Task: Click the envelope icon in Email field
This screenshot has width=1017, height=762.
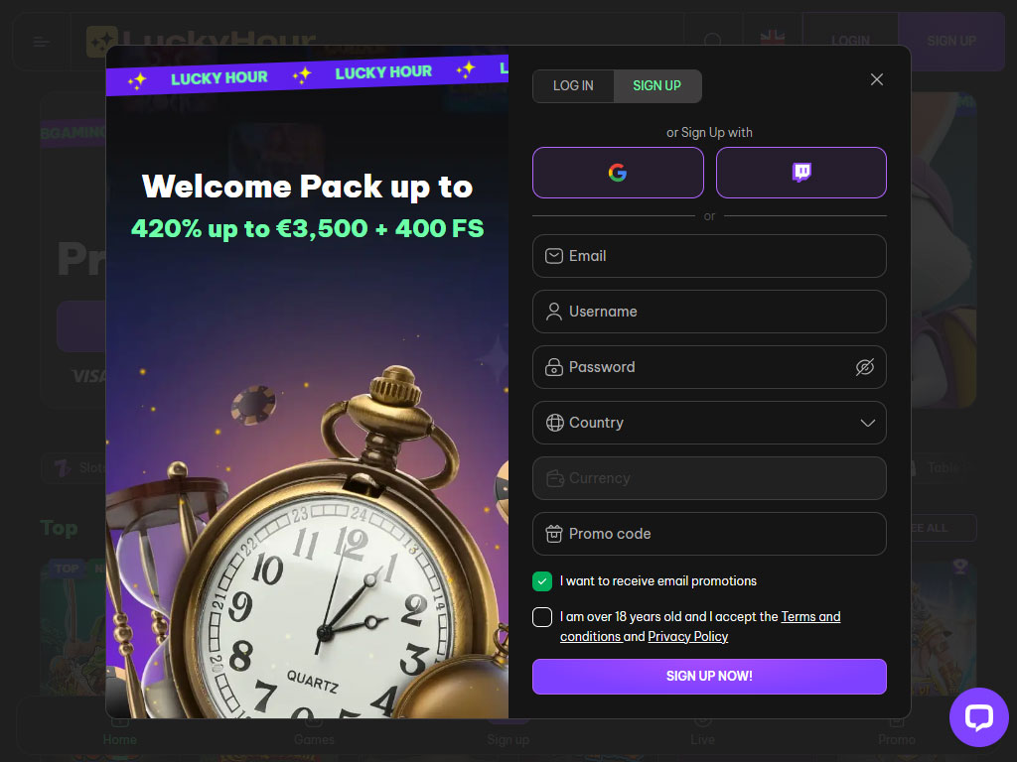Action: 554,256
